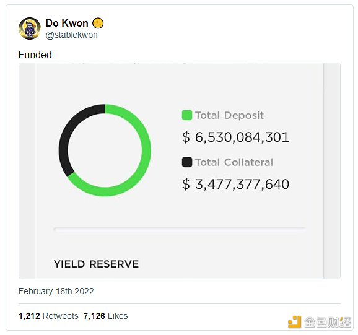Open the Do Kwon display name

[x=67, y=23]
